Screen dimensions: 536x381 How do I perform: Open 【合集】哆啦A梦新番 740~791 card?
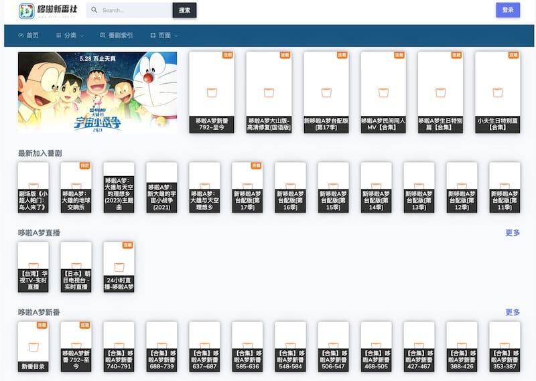(119, 347)
